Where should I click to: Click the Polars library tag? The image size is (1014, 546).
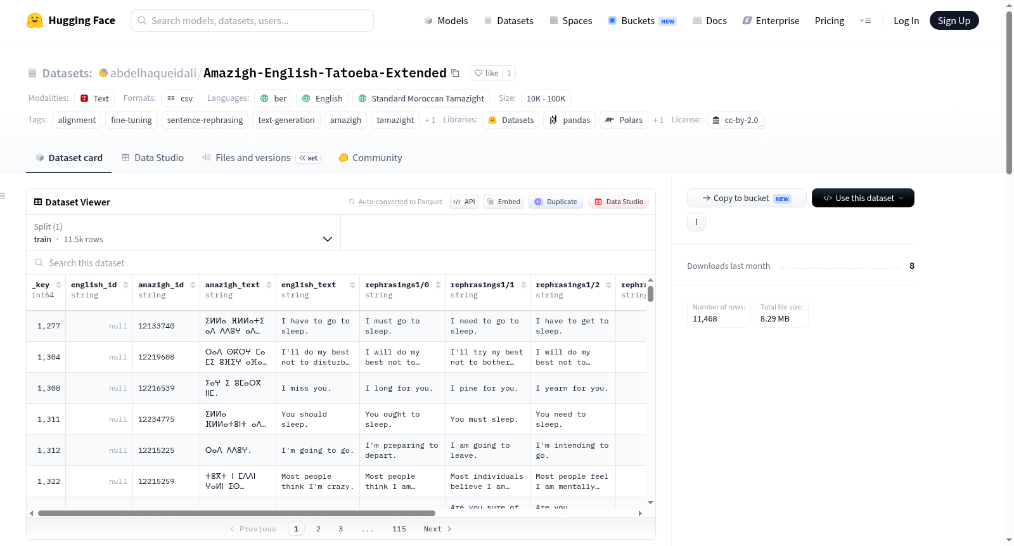pyautogui.click(x=624, y=120)
